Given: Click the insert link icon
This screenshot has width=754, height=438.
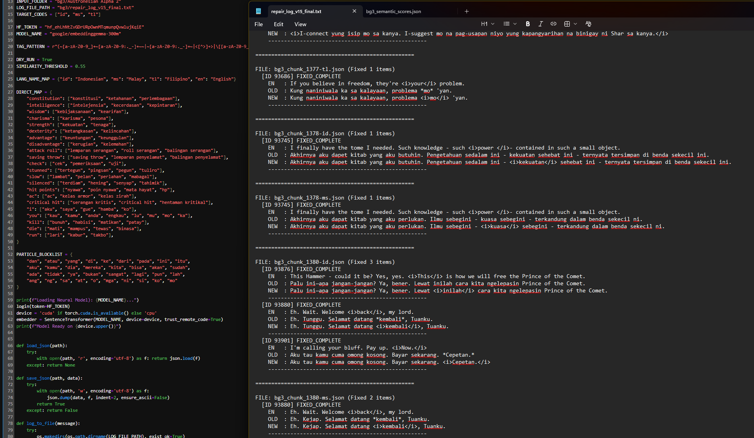Looking at the screenshot, I should coord(553,24).
